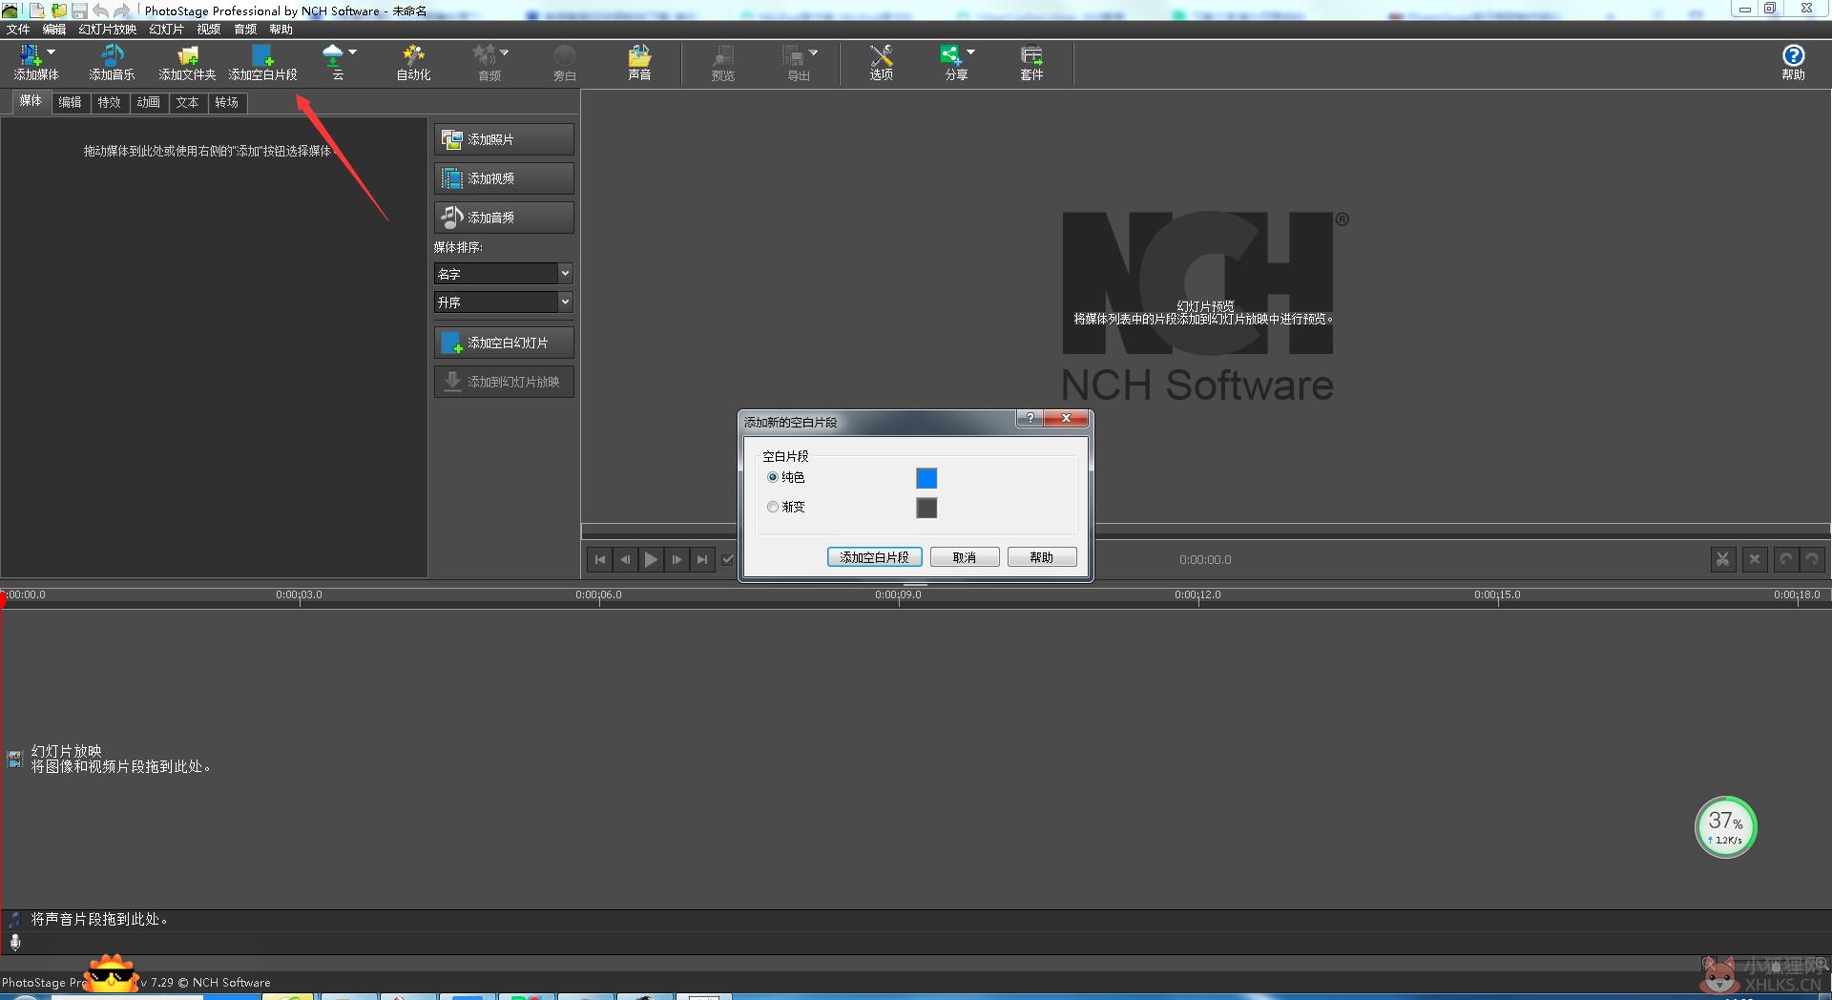Open the 视频 menu

tap(209, 30)
